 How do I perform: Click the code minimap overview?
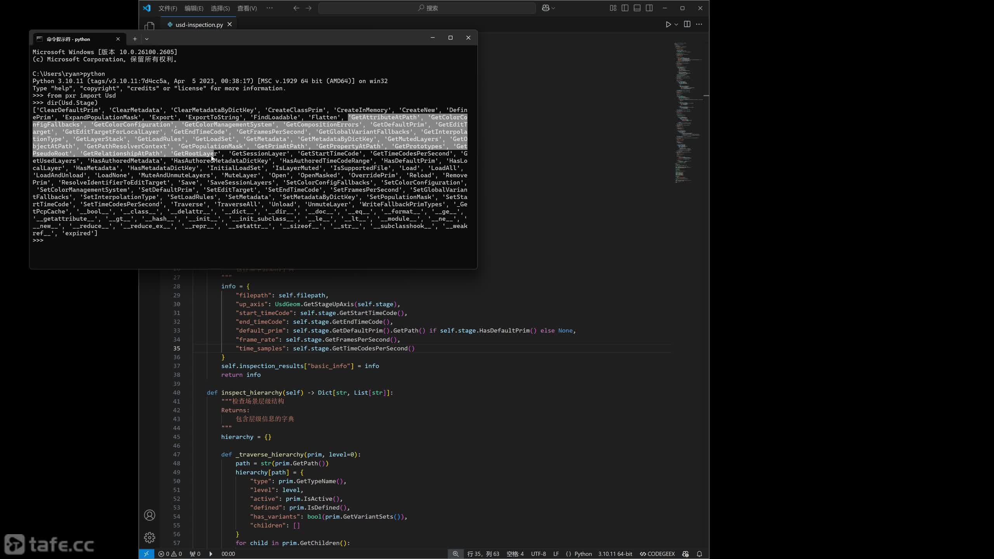[x=689, y=113]
